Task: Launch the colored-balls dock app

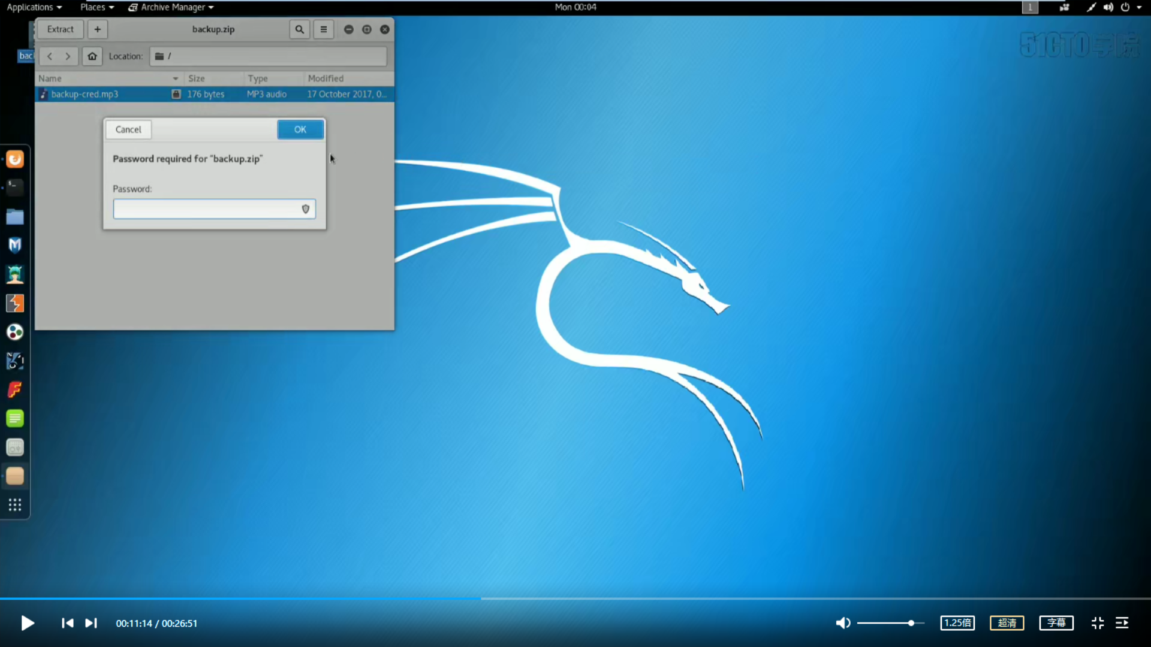Action: [x=15, y=332]
